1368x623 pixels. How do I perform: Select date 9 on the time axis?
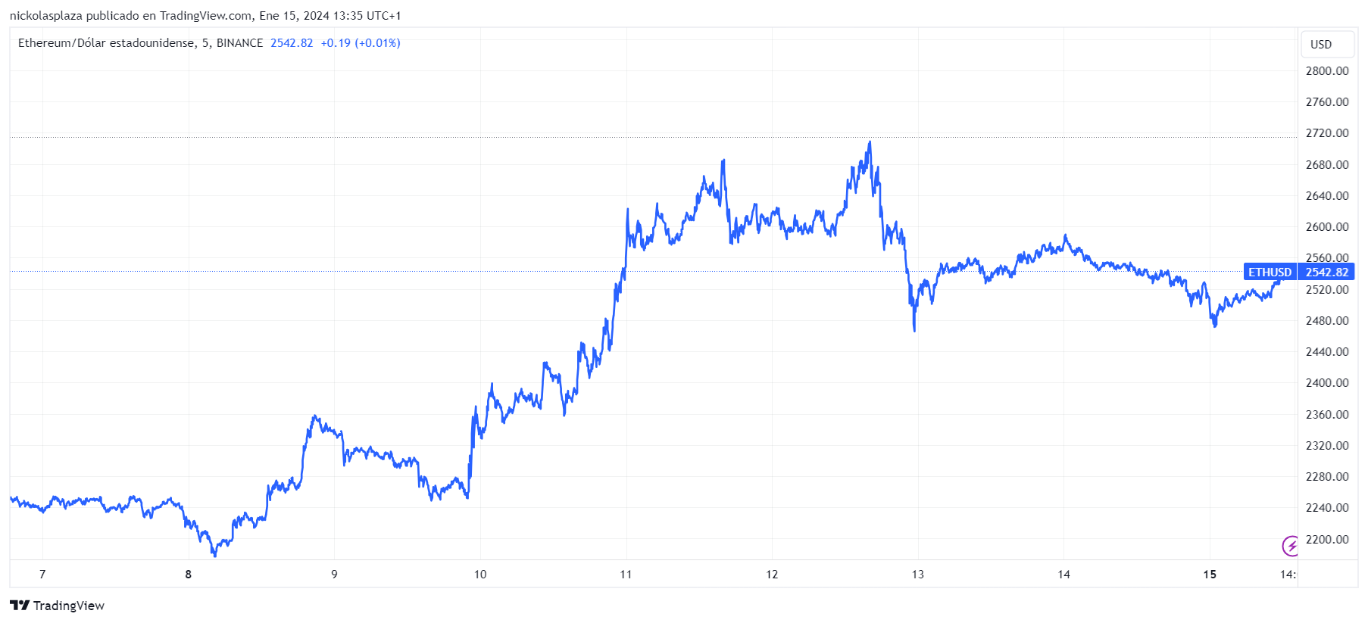coord(334,575)
